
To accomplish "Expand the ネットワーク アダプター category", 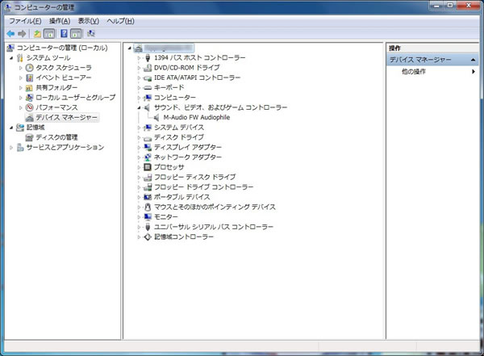I will pyautogui.click(x=139, y=157).
